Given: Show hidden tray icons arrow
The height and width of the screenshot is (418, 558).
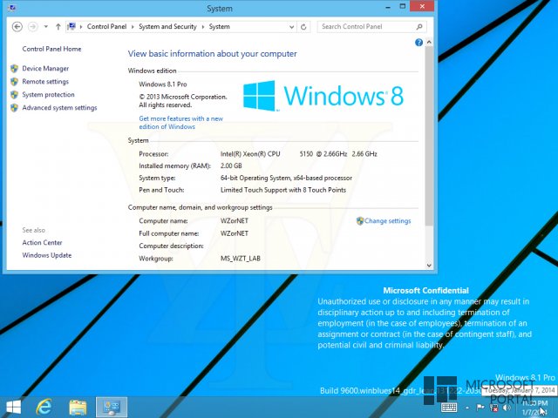Looking at the screenshot, I should coord(467,408).
